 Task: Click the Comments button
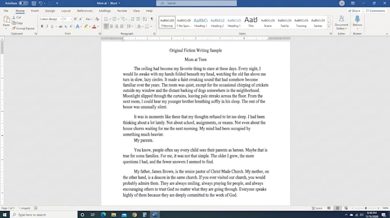point(375,11)
